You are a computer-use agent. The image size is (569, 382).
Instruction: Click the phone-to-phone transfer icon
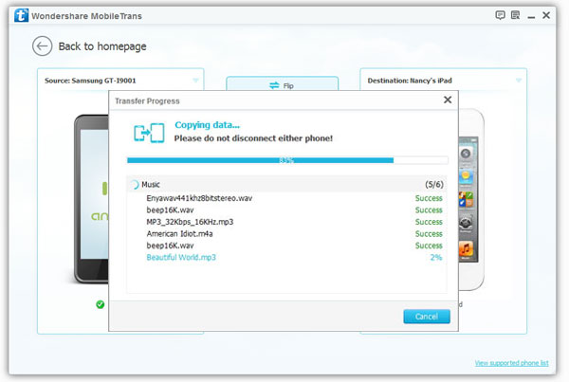149,133
